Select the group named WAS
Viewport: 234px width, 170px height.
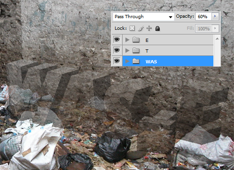point(168,61)
